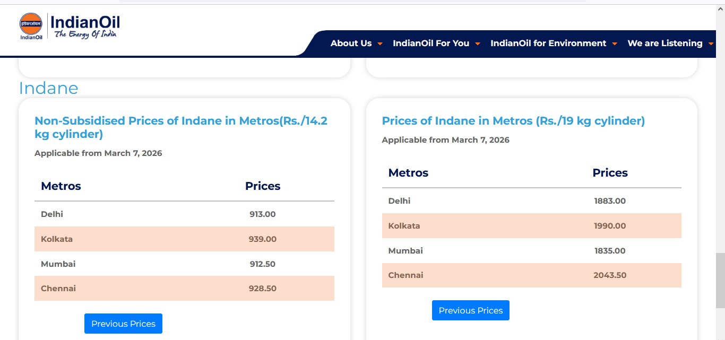Viewport: 725px width, 340px height.
Task: Click Prices header in 19 kg table
Action: [x=610, y=173]
